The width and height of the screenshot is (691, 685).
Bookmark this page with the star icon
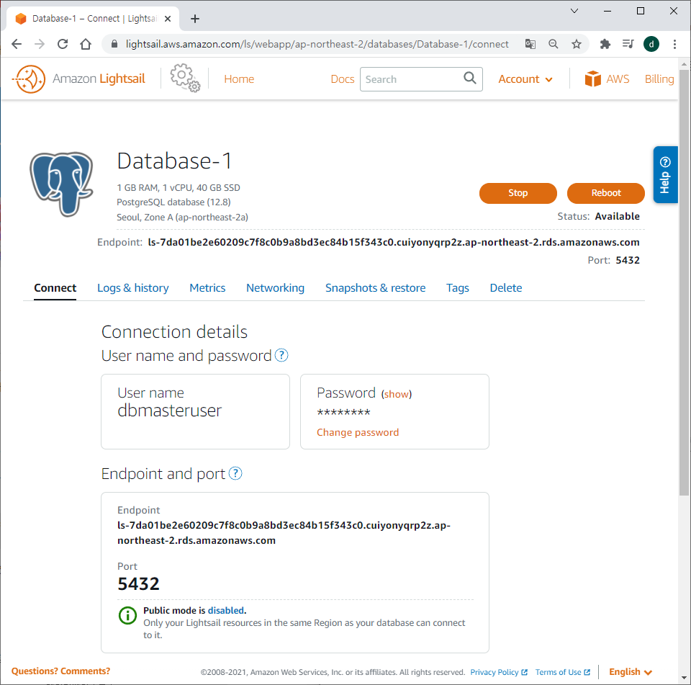[x=576, y=44]
